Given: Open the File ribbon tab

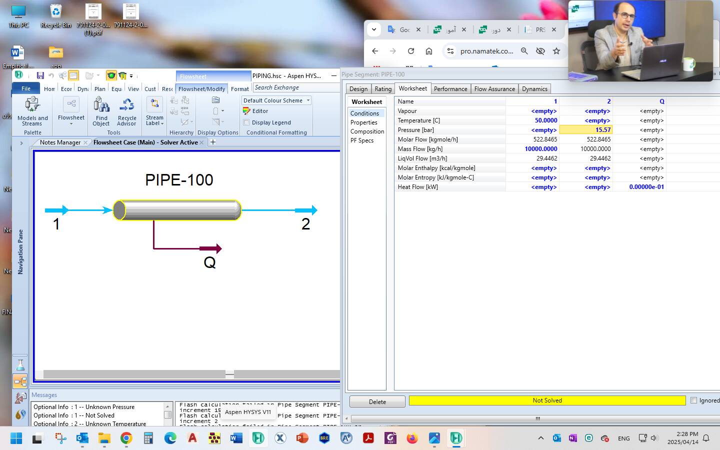Looking at the screenshot, I should click(26, 88).
